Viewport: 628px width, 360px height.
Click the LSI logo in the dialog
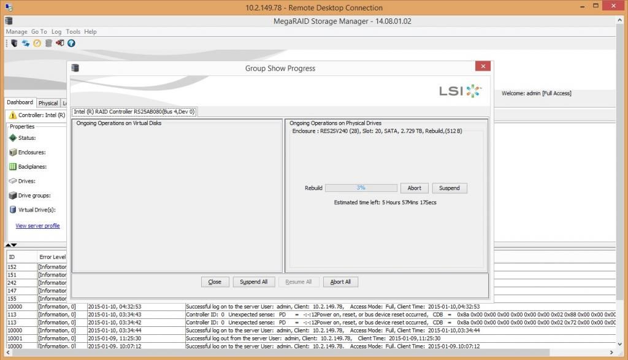(460, 91)
